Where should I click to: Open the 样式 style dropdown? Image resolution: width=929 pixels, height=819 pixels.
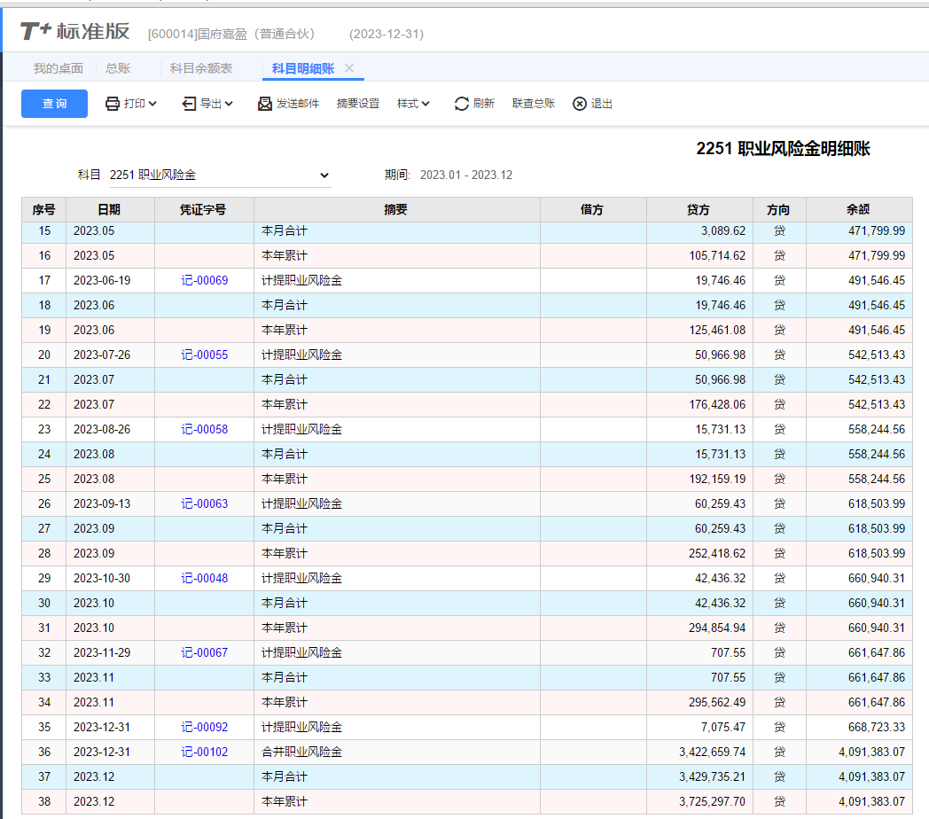[413, 104]
